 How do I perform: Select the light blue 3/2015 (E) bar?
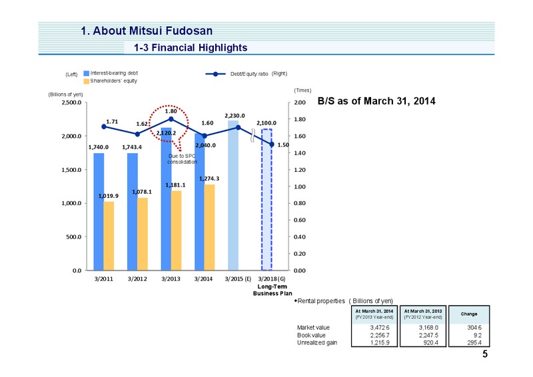point(233,195)
